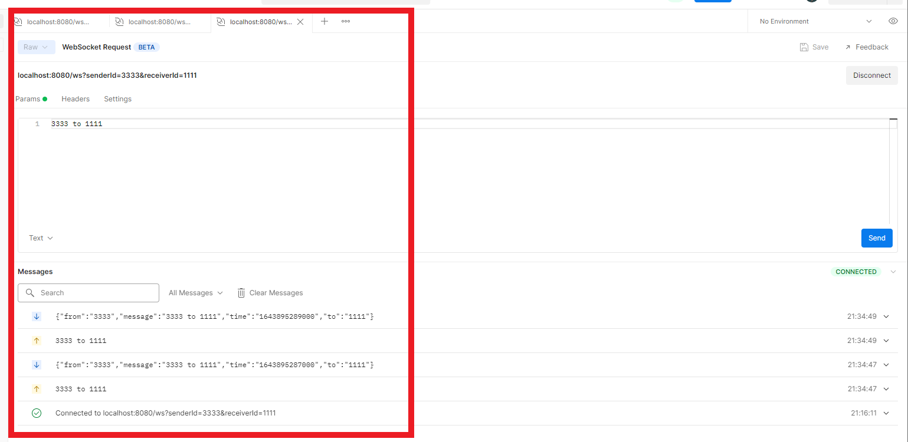The height and width of the screenshot is (442, 908).
Task: Click the environment quick look eye icon
Action: pyautogui.click(x=893, y=21)
